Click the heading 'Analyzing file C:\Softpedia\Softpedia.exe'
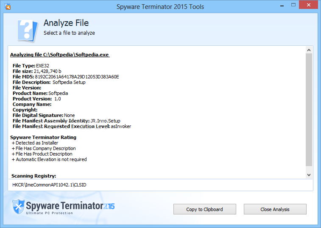321x228 pixels. tap(60, 55)
